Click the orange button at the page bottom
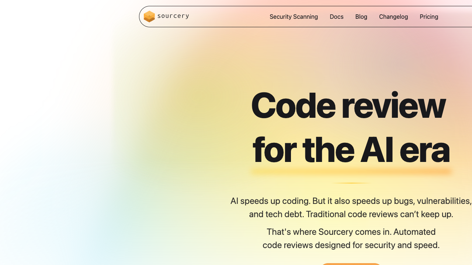The image size is (472, 265). click(x=351, y=264)
